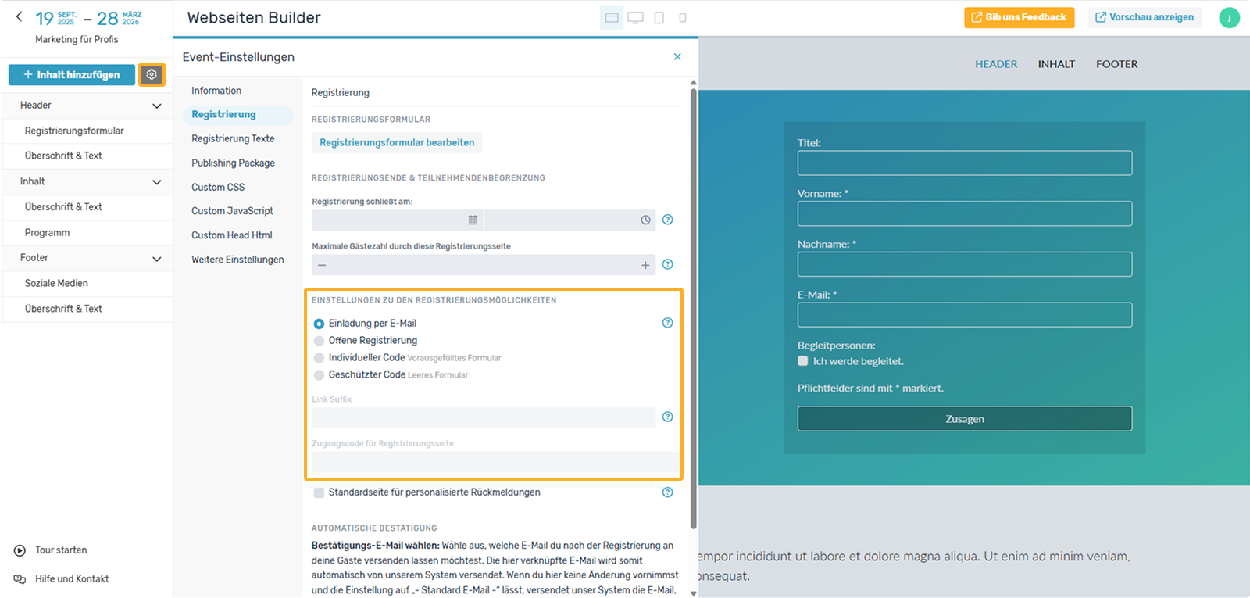Open Registrierung Texte settings tab
Screen dimensions: 1250x598
233,138
